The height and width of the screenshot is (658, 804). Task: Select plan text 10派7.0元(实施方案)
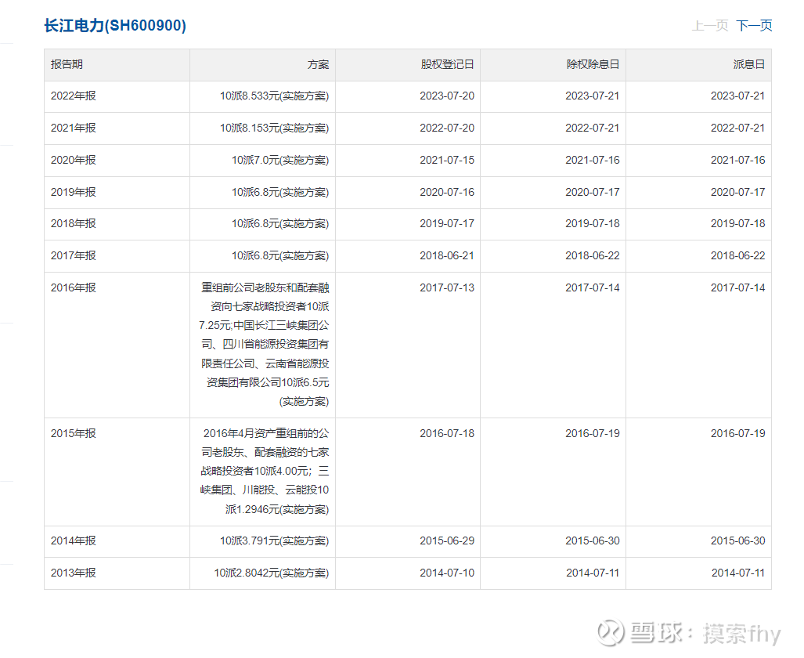(280, 160)
